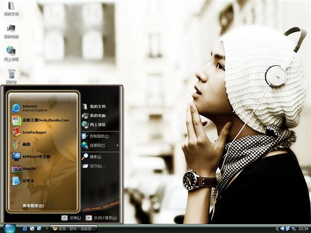Open 运行(R)... run dialog

pos(94,166)
